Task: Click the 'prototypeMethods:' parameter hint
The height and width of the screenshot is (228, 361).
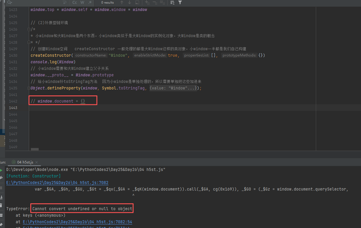Action: [239, 55]
